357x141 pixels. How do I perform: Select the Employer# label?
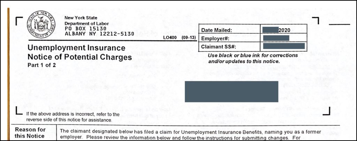[x=214, y=38]
